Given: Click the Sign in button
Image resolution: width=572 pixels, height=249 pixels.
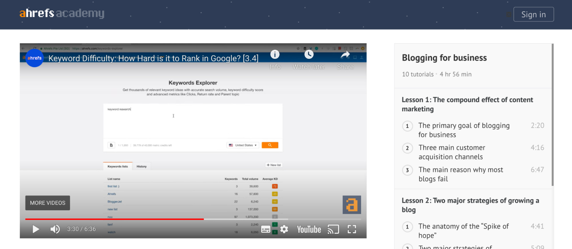Looking at the screenshot, I should (x=533, y=14).
